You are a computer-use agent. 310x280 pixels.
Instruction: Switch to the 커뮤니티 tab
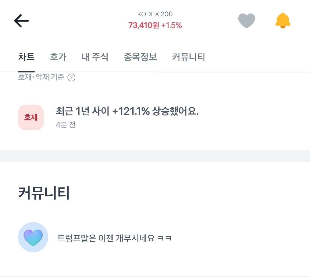(189, 57)
